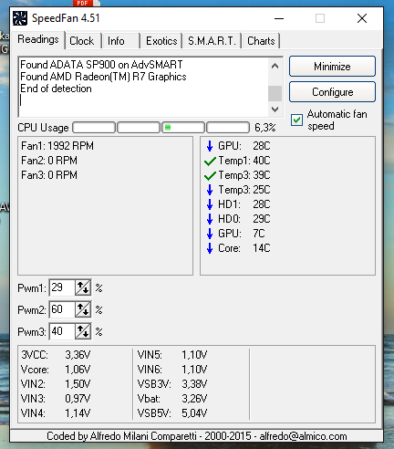Click the Pwm1 spinner arrows

tap(83, 287)
